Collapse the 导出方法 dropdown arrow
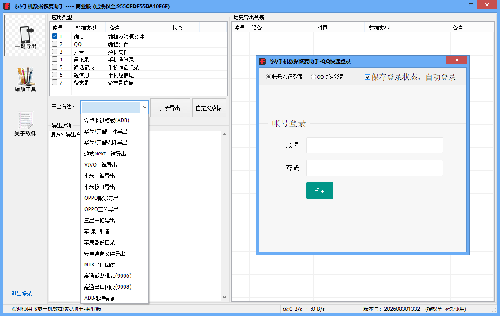 coord(144,107)
